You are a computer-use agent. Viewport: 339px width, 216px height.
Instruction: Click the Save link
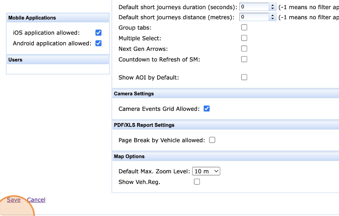14,200
